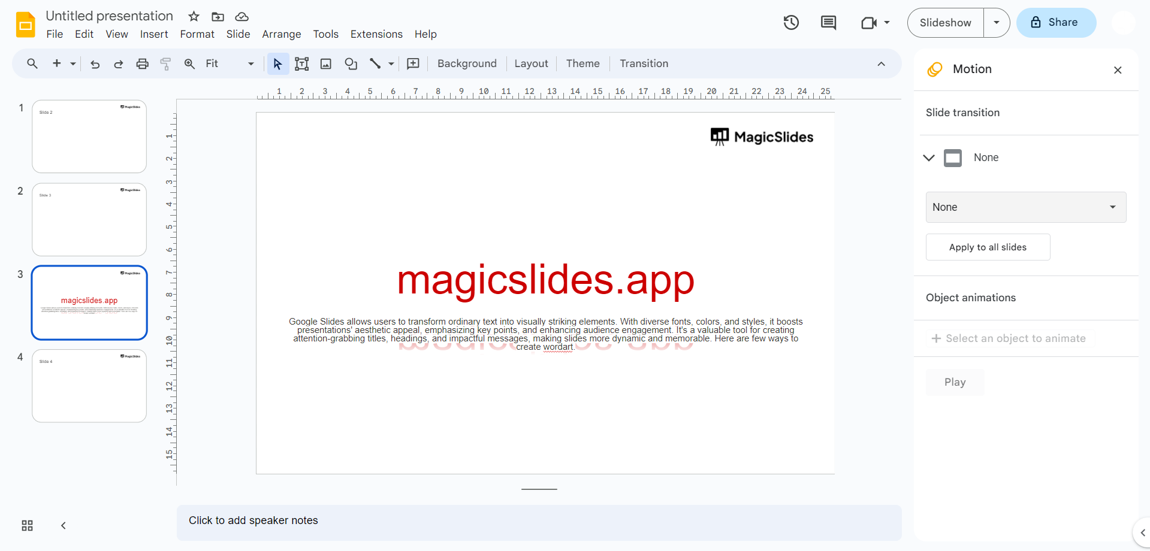Open version history clock icon
The image size is (1150, 551).
791,23
